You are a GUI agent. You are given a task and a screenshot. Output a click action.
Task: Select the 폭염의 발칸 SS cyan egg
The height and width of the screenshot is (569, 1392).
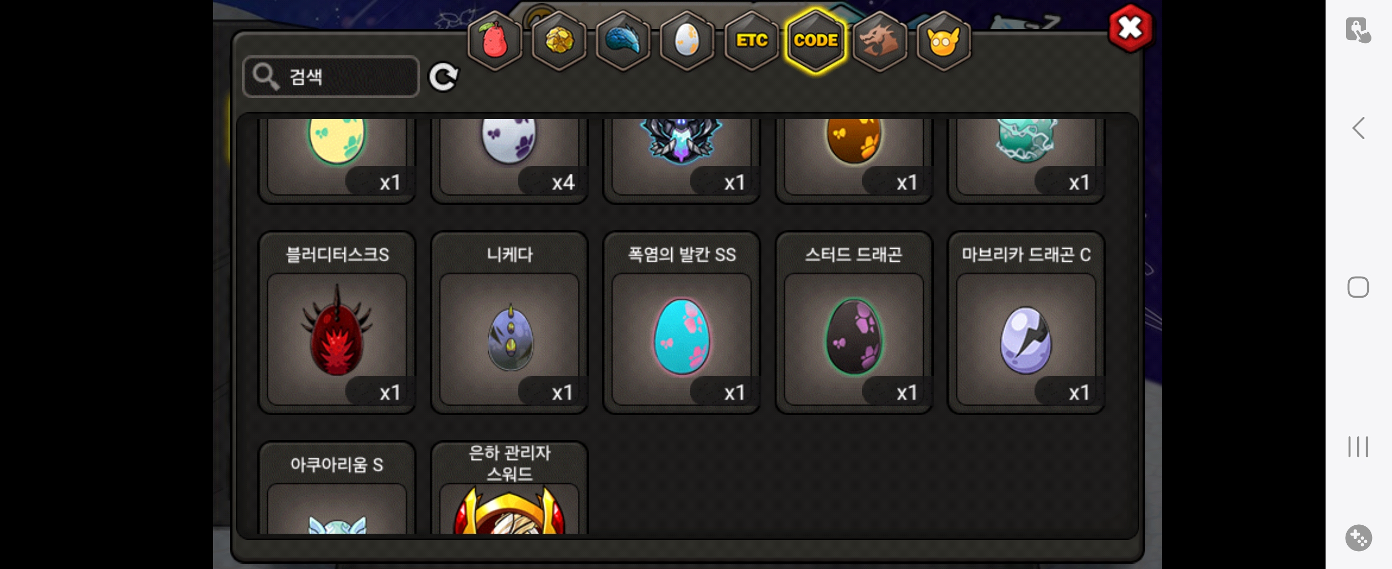point(682,323)
